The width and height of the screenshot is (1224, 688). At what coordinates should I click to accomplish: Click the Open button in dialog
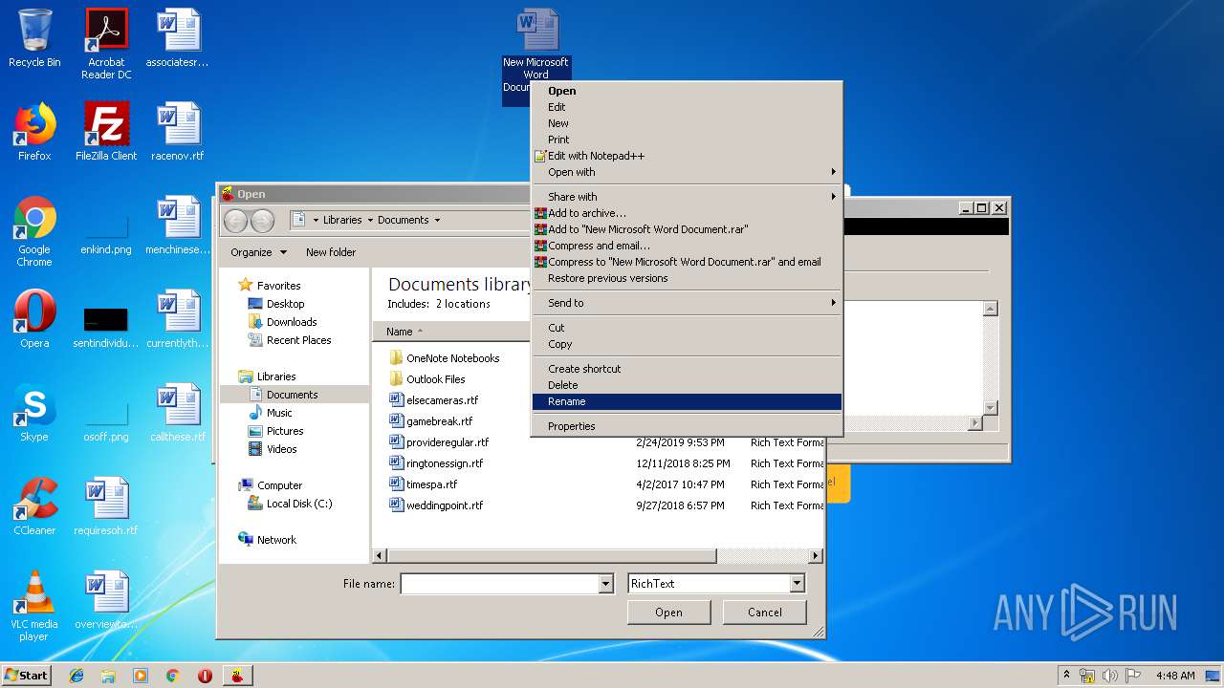668,613
